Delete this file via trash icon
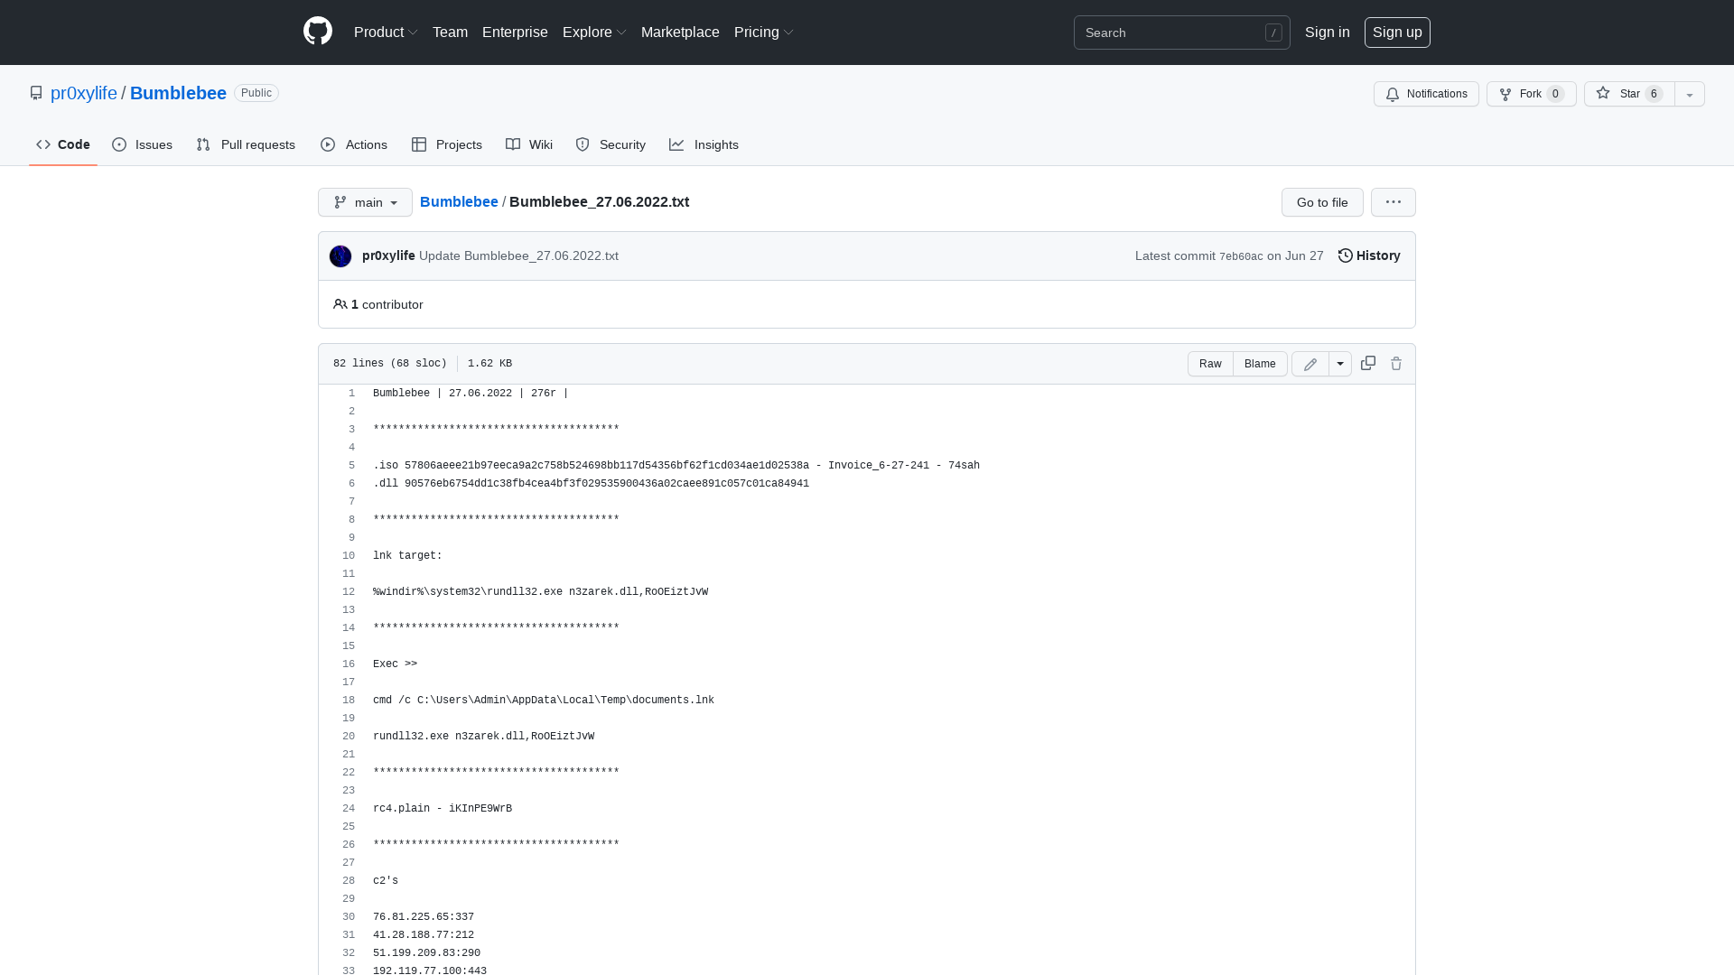The image size is (1734, 975). [1396, 363]
